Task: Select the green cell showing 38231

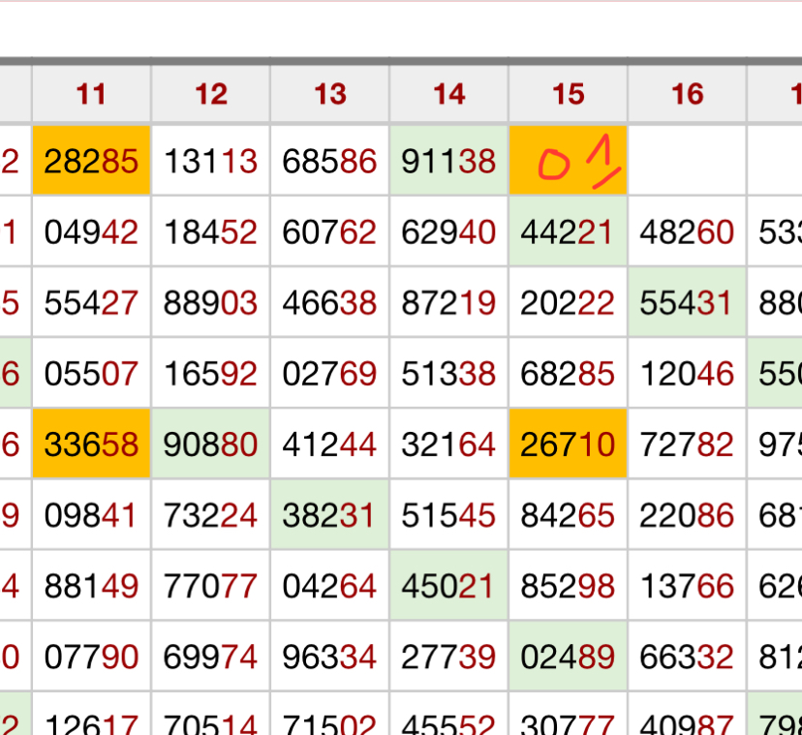Action: coord(330,515)
